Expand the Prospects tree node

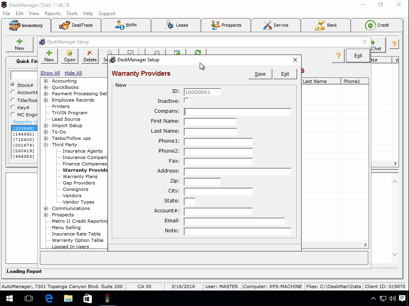tap(46, 215)
